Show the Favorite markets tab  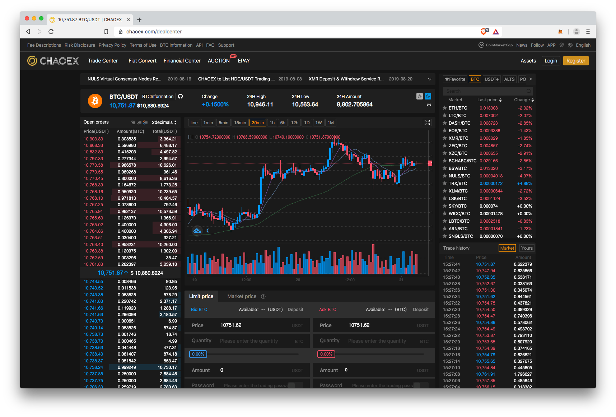point(455,79)
